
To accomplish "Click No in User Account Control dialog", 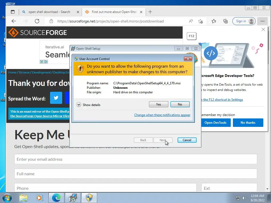I will [x=180, y=104].
